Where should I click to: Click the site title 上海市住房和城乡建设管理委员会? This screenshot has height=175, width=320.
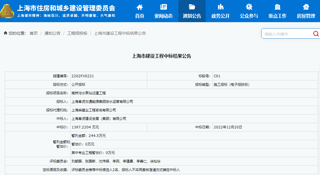click(x=66, y=8)
